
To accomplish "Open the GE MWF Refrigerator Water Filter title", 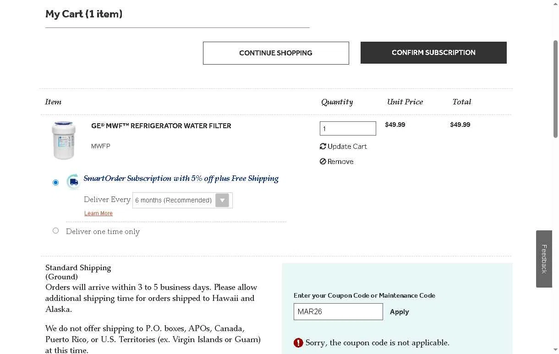I will pos(161,126).
